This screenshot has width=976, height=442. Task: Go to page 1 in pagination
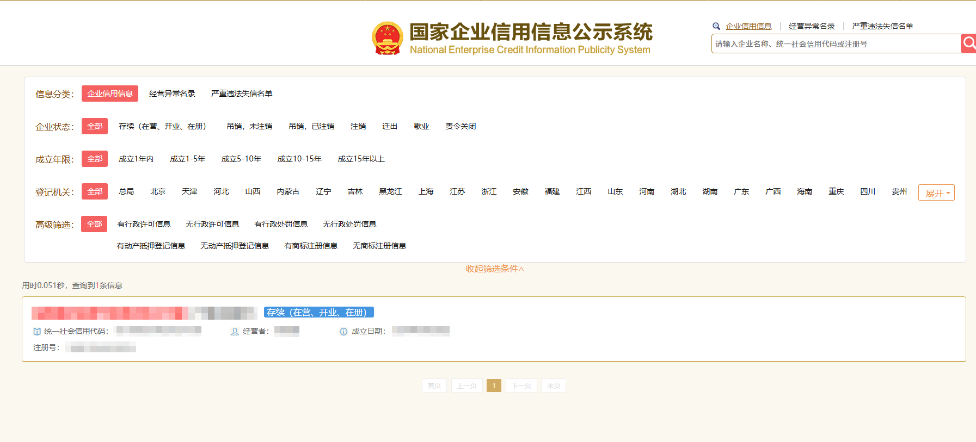494,385
